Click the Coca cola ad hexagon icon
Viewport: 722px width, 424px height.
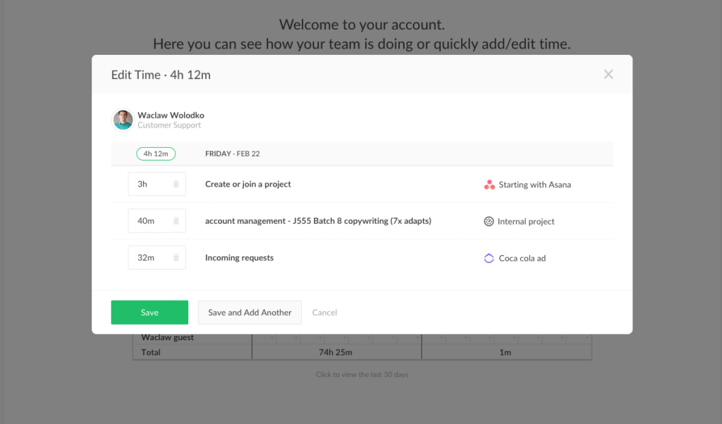coord(489,258)
